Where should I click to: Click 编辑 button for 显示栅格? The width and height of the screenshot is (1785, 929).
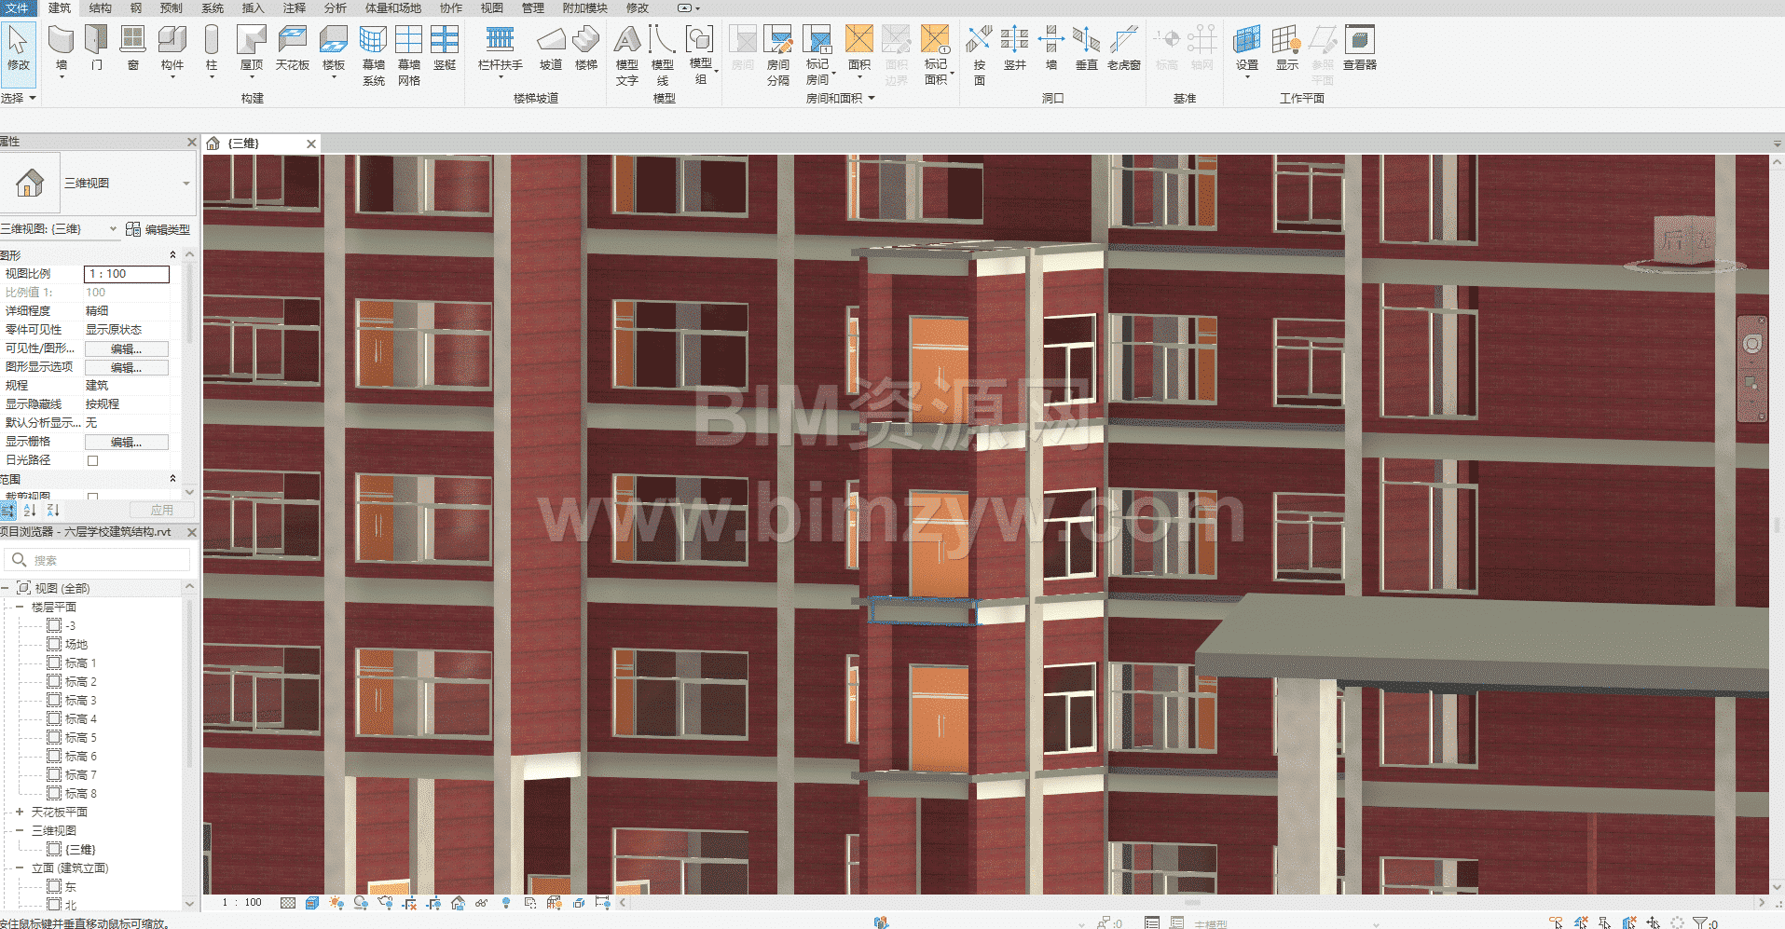tap(127, 442)
